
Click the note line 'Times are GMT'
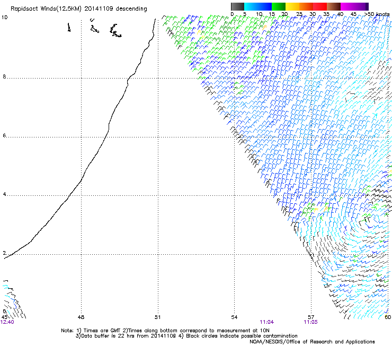click(102, 331)
